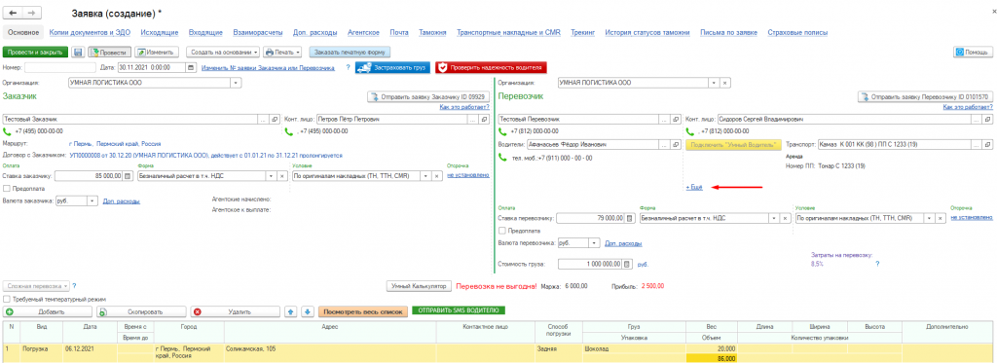Expand customer Организация dropdown
997x363 pixels.
click(x=236, y=83)
